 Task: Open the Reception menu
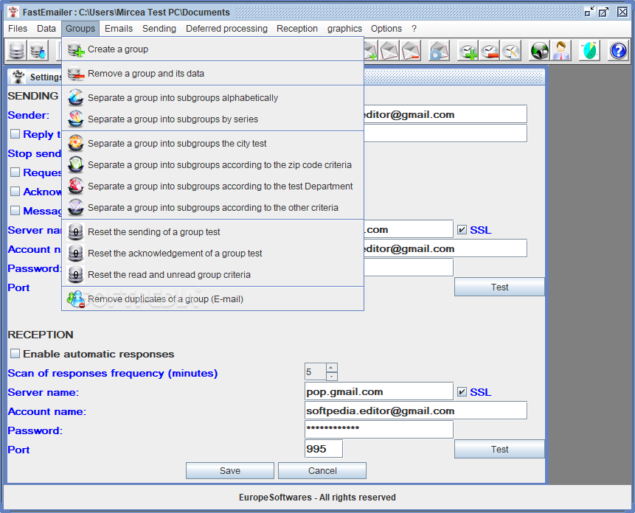(x=297, y=29)
